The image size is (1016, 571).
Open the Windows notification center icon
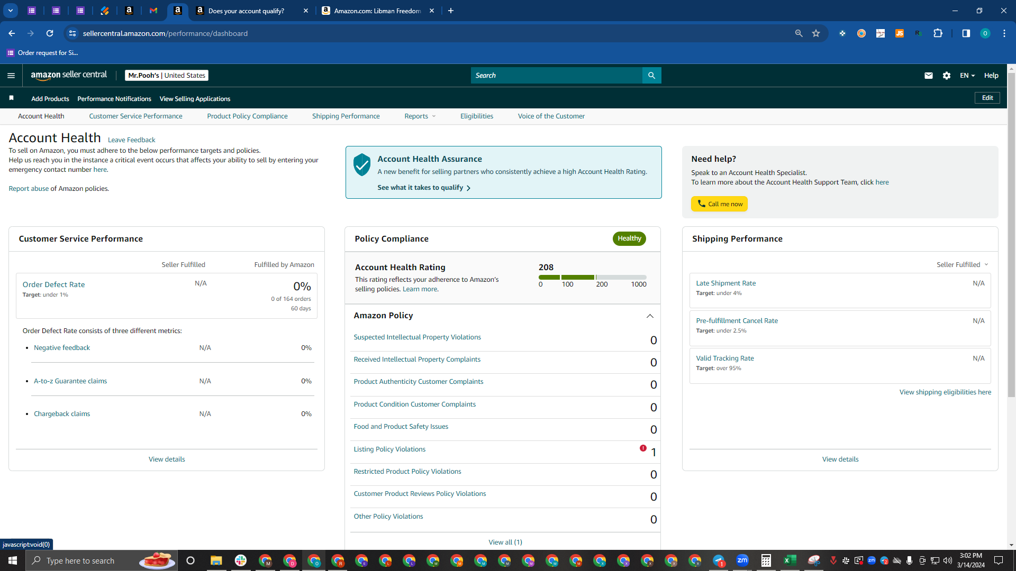(999, 560)
